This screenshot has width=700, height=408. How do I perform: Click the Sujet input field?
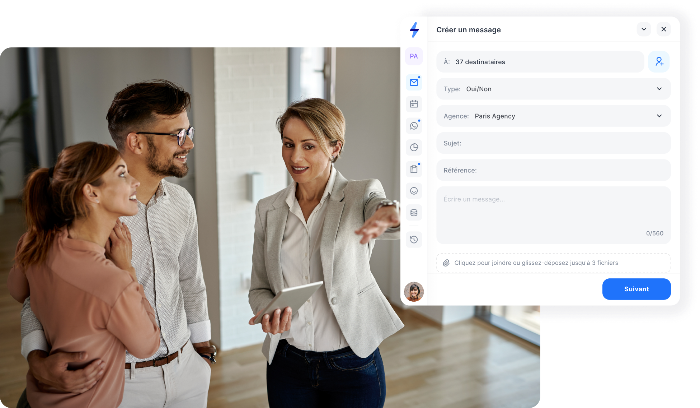tap(553, 143)
